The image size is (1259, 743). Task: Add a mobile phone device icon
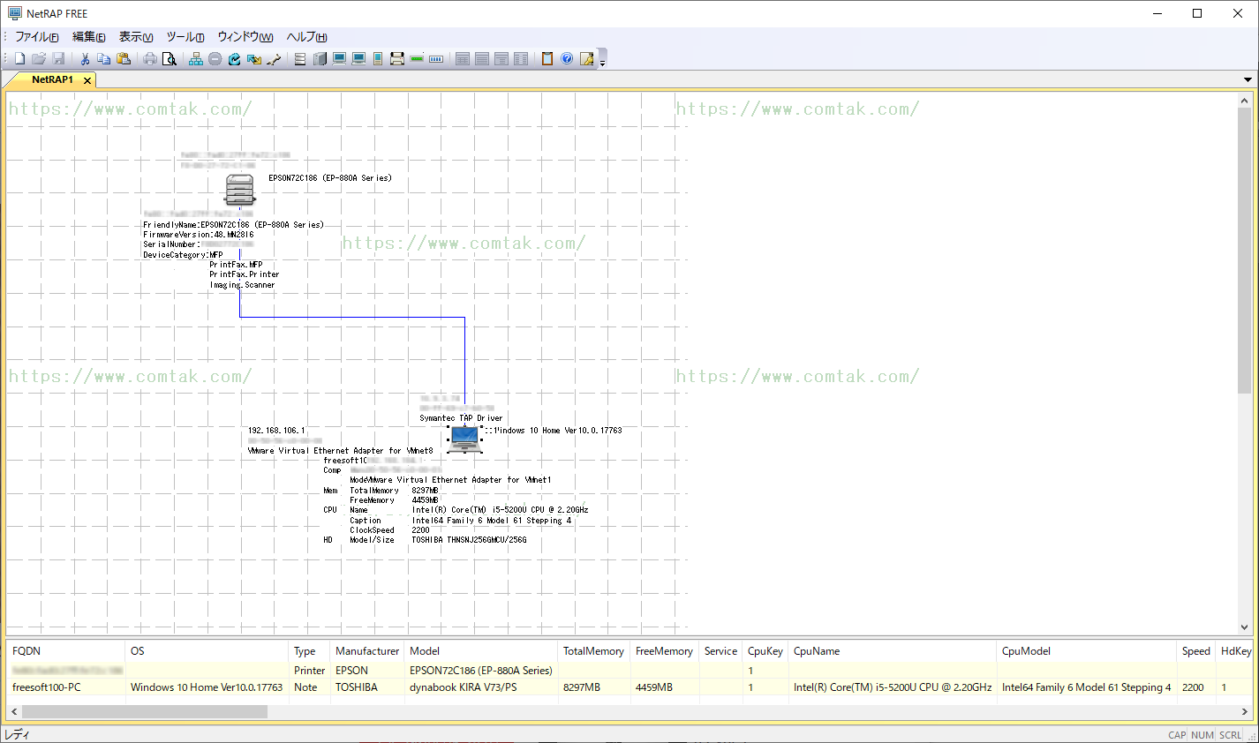[x=378, y=58]
